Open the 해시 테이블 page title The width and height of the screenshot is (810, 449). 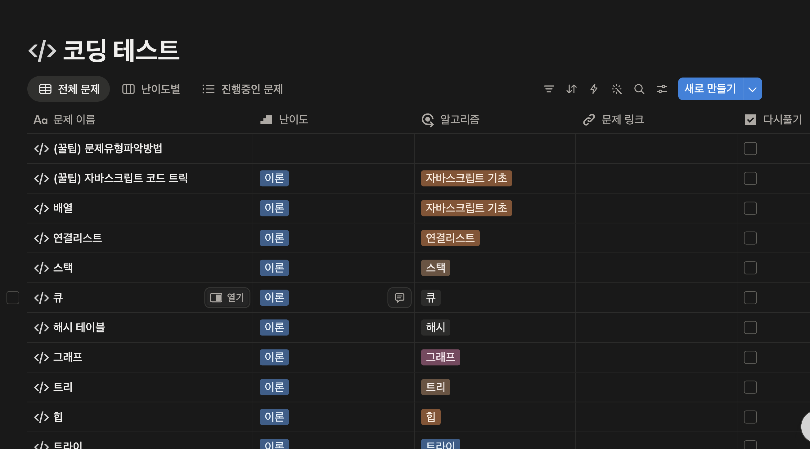pos(79,327)
